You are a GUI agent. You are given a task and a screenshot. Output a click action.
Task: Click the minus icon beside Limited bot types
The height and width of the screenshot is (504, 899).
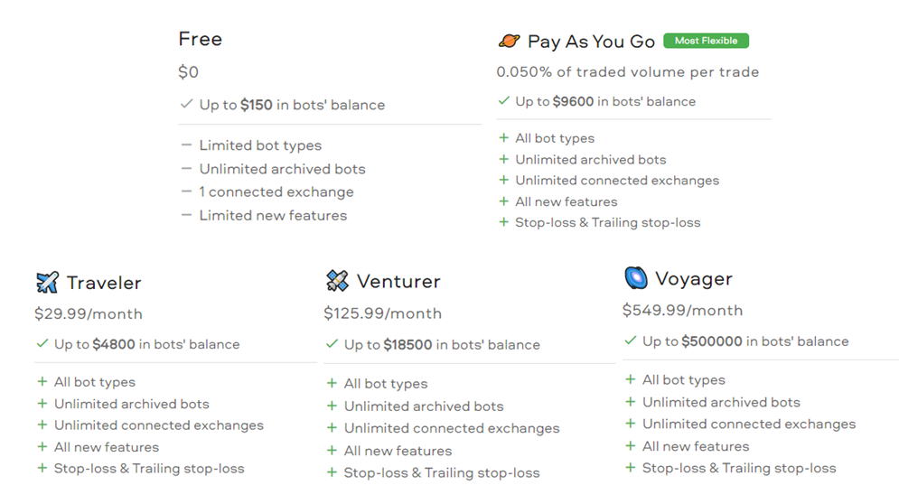click(x=186, y=145)
